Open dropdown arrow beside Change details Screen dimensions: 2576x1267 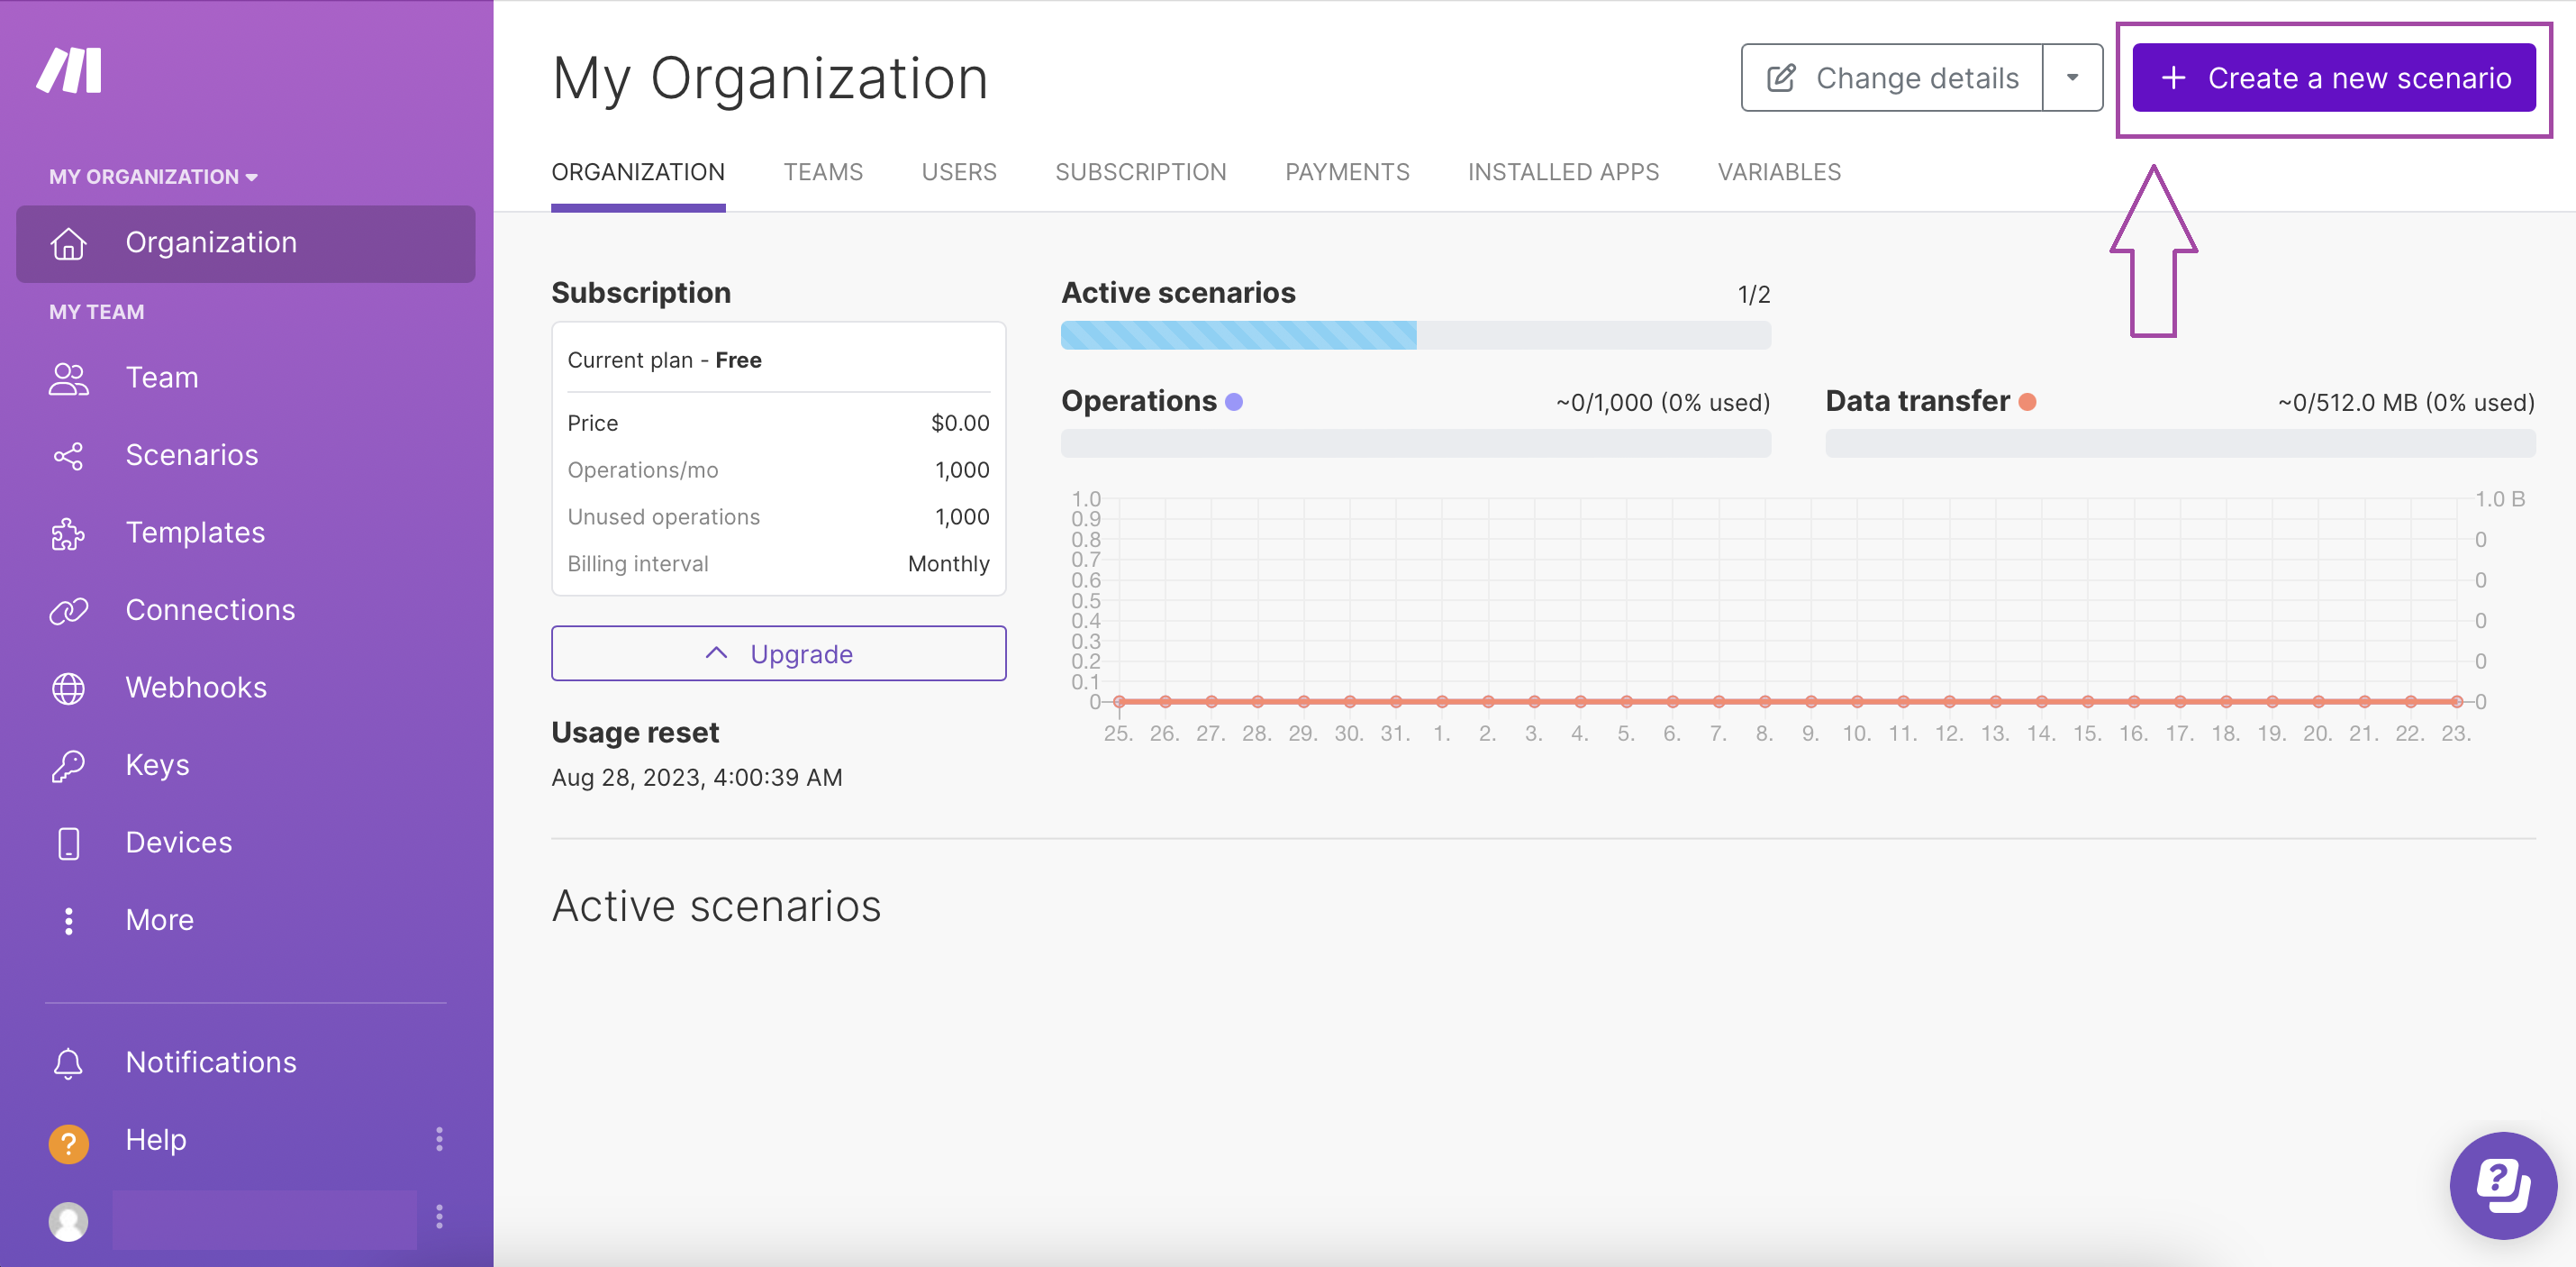pyautogui.click(x=2072, y=78)
